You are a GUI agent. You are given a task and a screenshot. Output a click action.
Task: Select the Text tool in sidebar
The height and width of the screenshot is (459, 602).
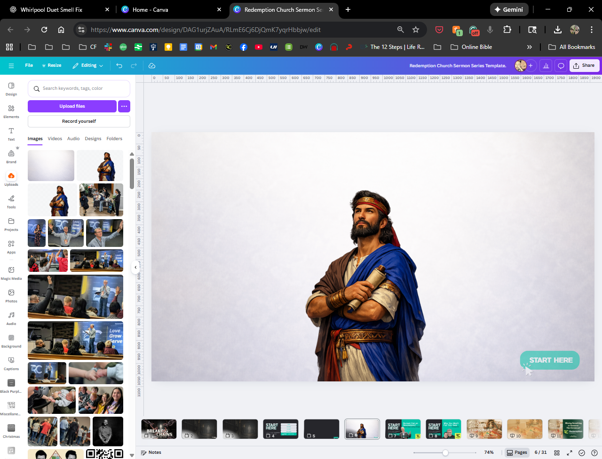[11, 134]
